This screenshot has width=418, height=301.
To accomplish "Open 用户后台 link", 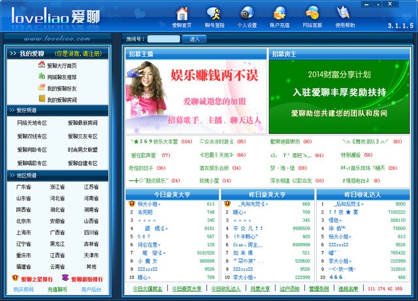I will click(91, 289).
